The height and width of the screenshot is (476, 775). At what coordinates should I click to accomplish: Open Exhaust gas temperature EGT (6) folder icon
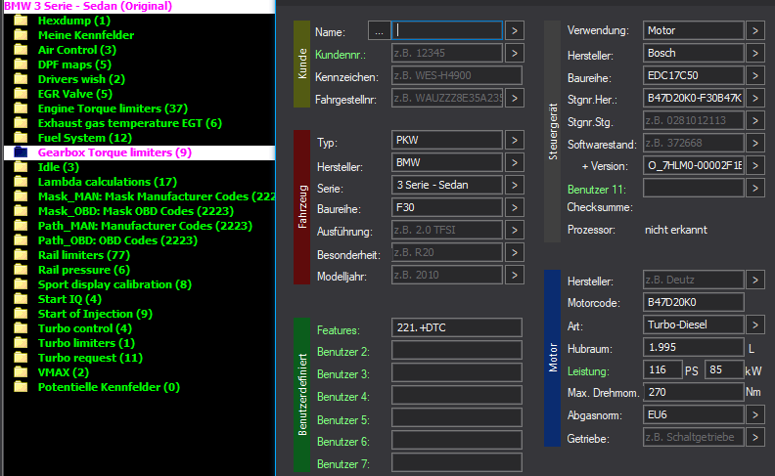point(21,123)
